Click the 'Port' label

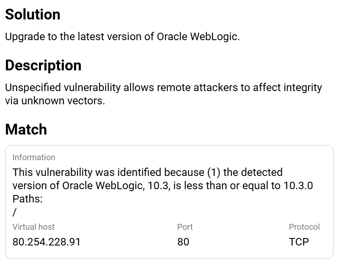[x=185, y=227]
